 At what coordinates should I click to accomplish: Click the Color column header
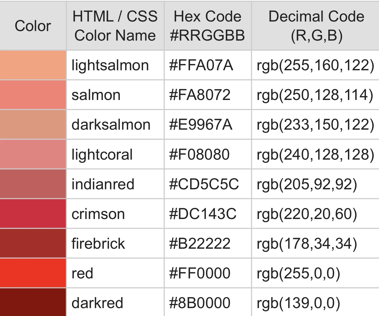click(x=33, y=26)
